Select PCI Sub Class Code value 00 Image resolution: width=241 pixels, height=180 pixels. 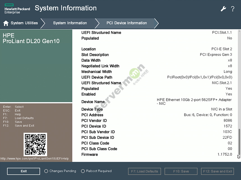point(230,149)
